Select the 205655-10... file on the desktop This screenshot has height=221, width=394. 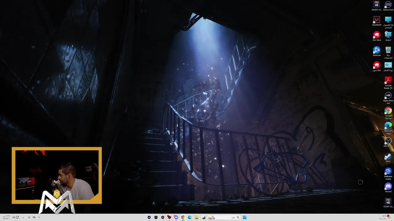coord(377,6)
